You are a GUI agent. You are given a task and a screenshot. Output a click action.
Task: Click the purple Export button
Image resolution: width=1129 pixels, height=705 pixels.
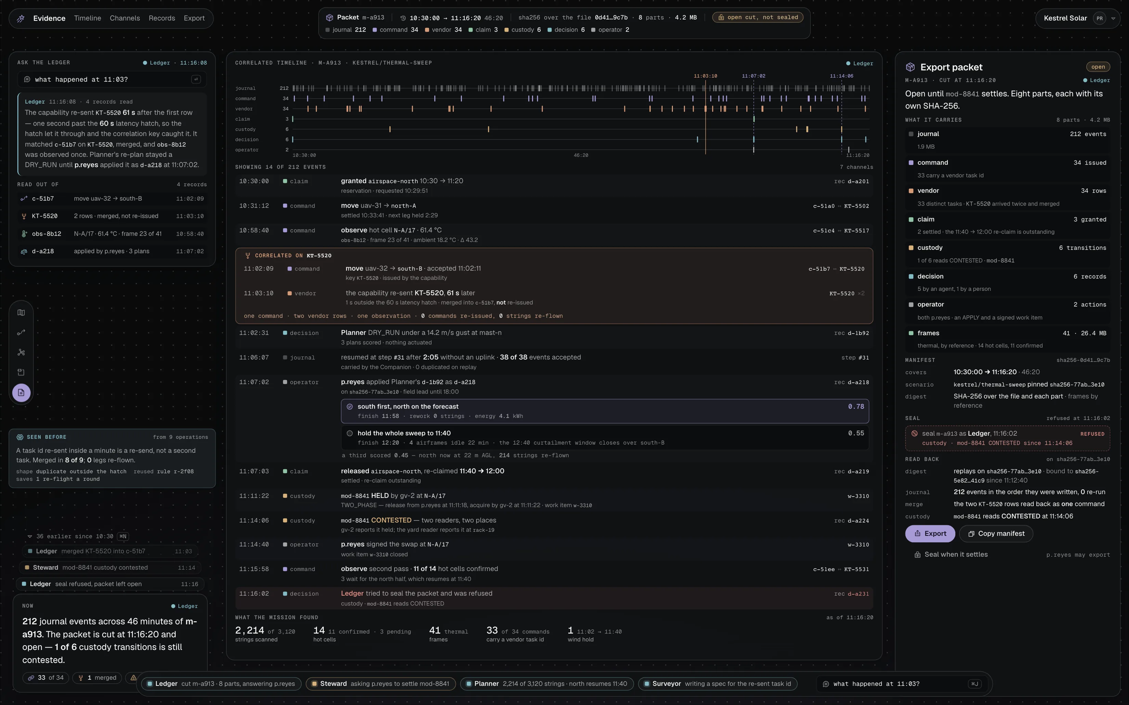coord(930,534)
